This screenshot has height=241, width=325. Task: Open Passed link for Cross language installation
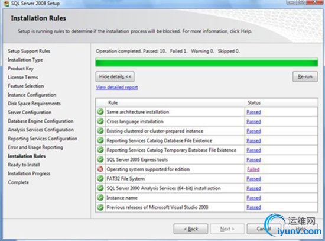(253, 121)
